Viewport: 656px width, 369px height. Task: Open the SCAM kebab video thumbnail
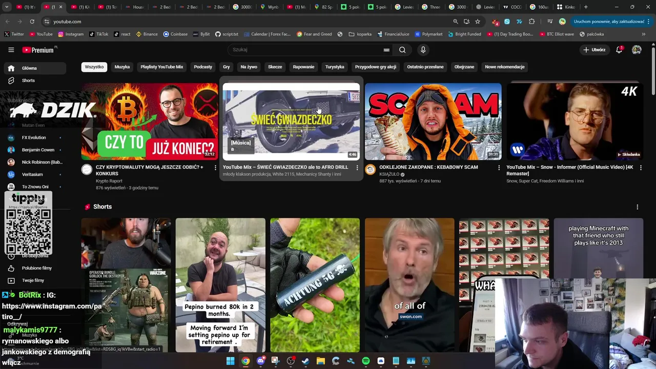coord(433,121)
